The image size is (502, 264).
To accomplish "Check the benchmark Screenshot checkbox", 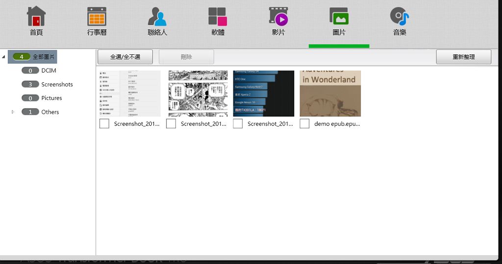I will pos(238,123).
